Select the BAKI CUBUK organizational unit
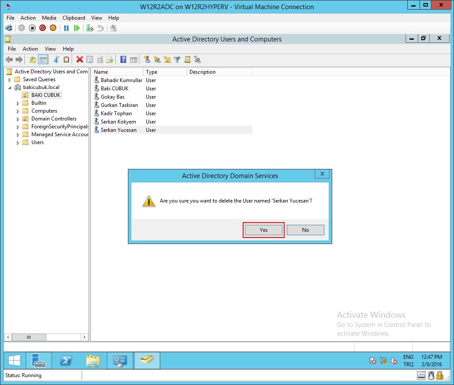 coord(42,95)
